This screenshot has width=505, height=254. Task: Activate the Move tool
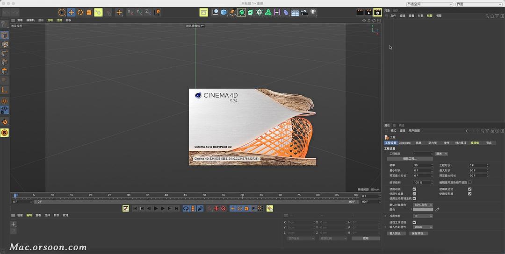pos(71,13)
